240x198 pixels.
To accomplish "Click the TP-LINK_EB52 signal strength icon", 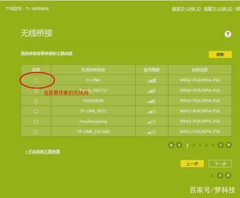I will coord(151,112).
